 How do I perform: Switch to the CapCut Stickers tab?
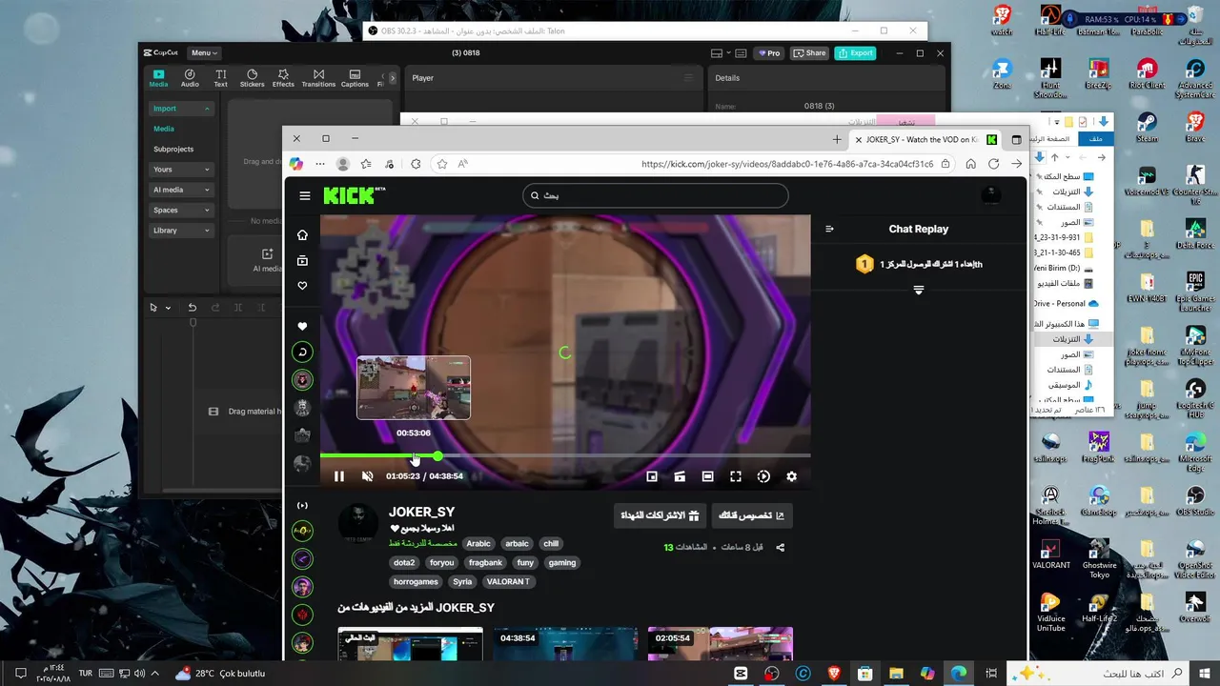252,78
